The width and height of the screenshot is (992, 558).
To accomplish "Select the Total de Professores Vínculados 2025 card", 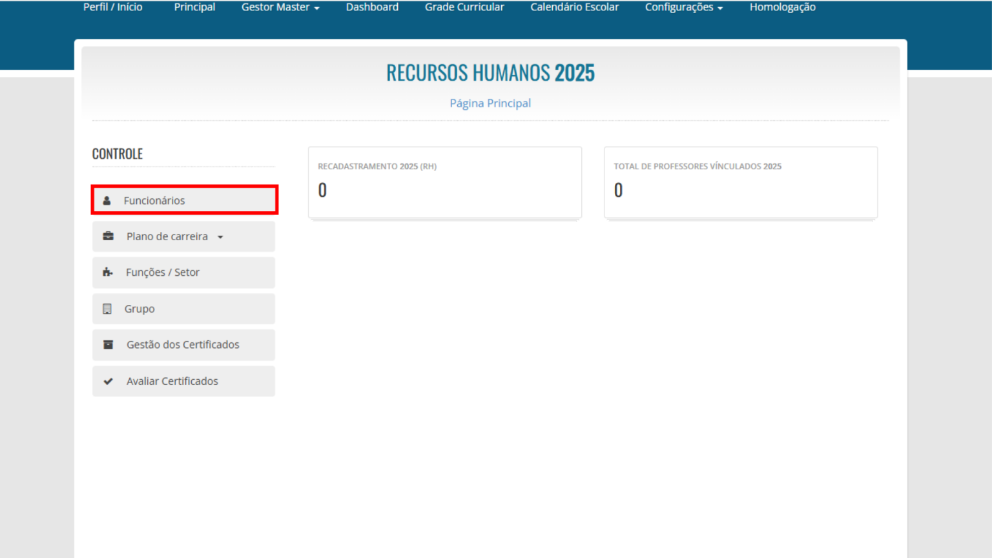I will click(740, 182).
